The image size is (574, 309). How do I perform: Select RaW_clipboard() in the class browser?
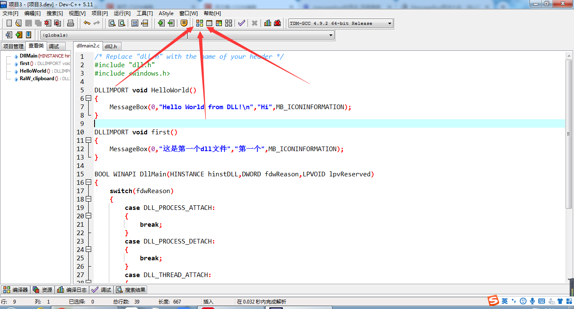[x=39, y=79]
